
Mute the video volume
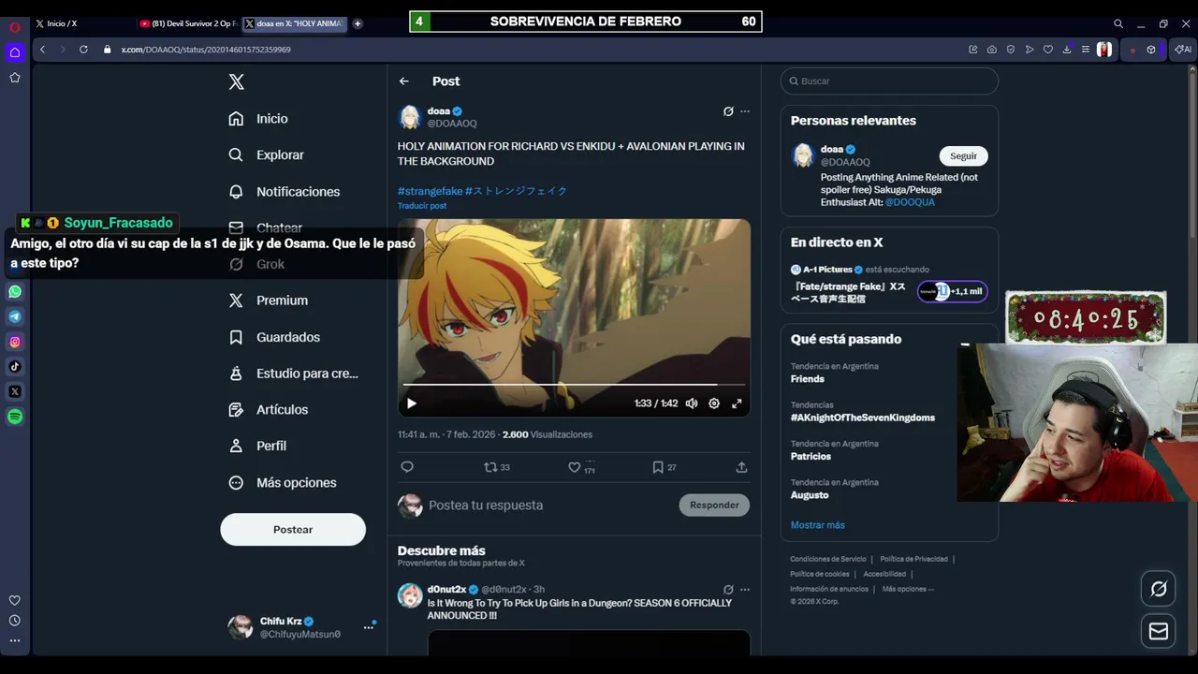[692, 403]
